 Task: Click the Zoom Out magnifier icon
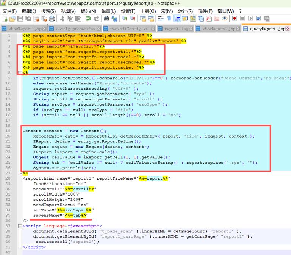133,19
